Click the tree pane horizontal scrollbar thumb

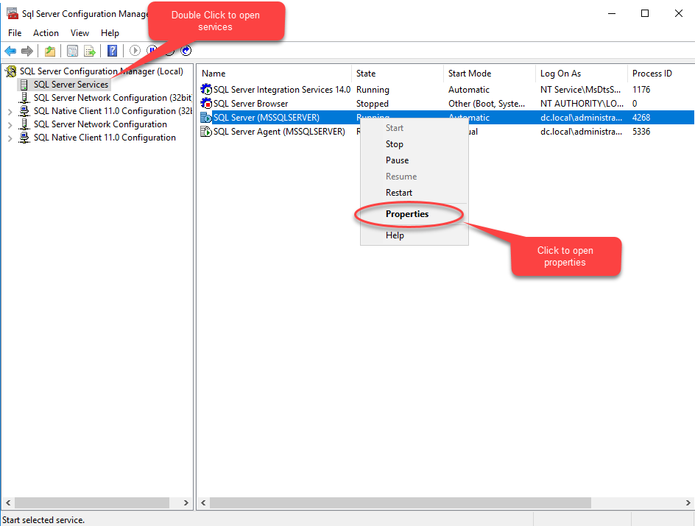tap(92, 503)
